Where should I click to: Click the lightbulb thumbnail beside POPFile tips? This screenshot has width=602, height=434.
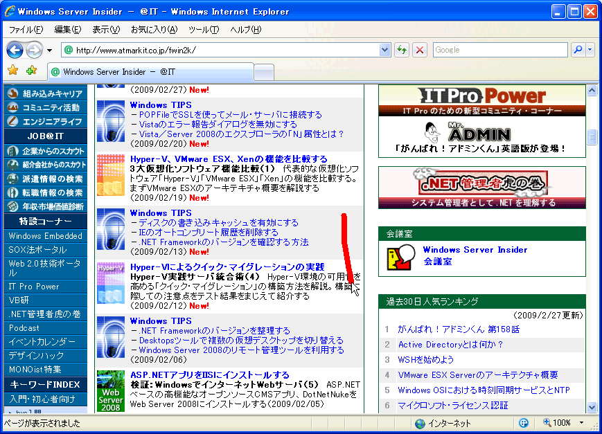click(111, 121)
